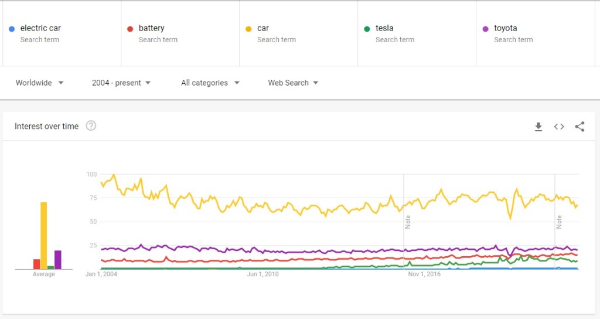Expand the All categories dropdown
The width and height of the screenshot is (600, 319).
(x=210, y=83)
